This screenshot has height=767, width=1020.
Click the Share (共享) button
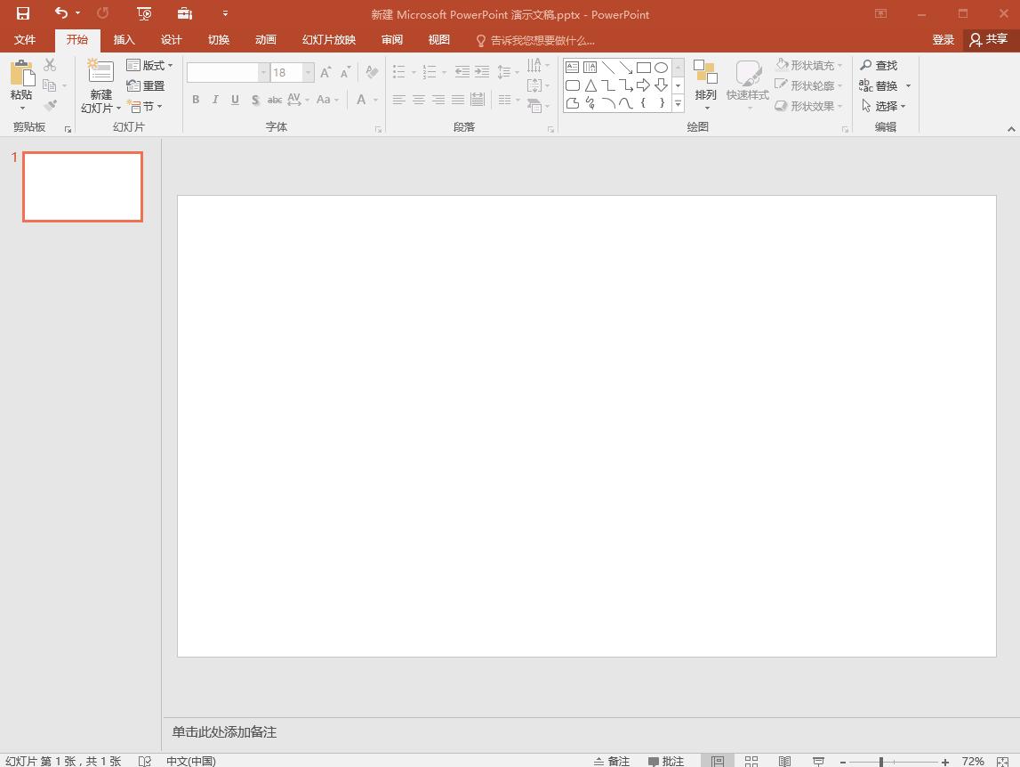coord(989,39)
